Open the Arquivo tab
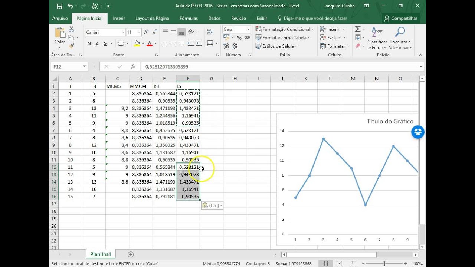The image size is (475, 267). click(x=60, y=18)
